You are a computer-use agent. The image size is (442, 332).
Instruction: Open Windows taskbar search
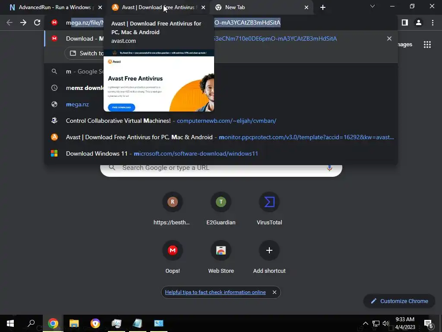[x=31, y=323]
